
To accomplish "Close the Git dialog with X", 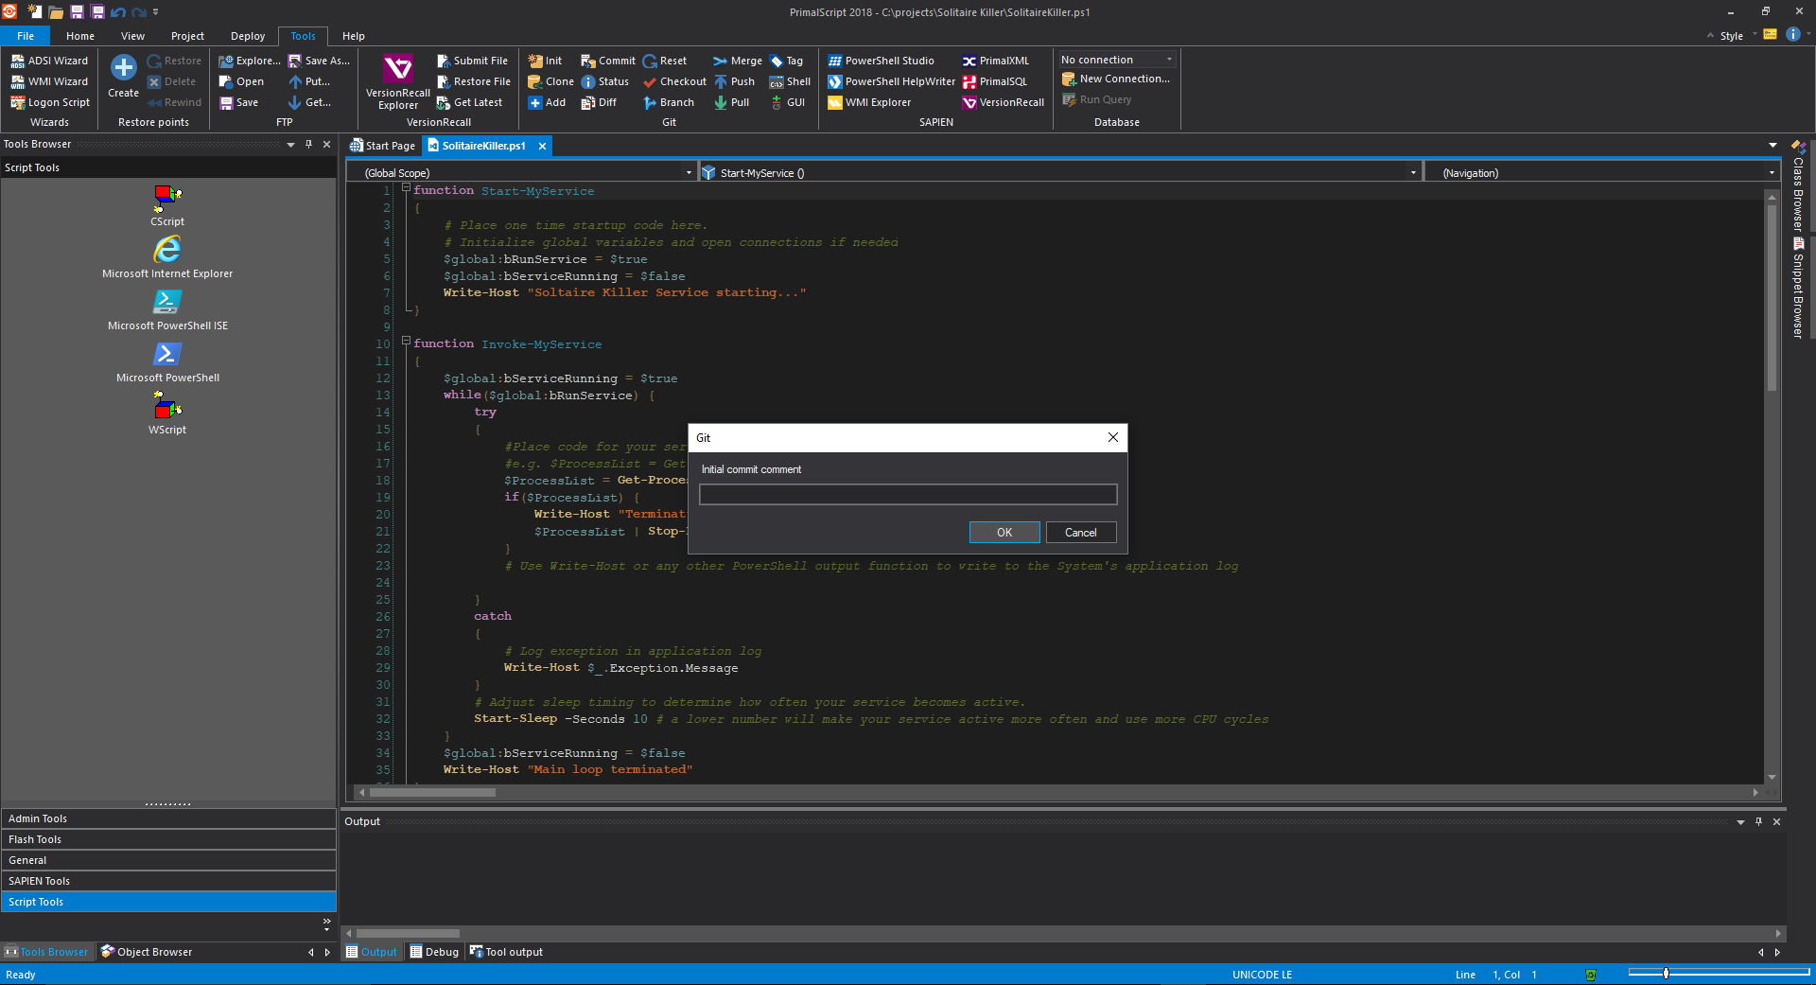I will (x=1113, y=437).
